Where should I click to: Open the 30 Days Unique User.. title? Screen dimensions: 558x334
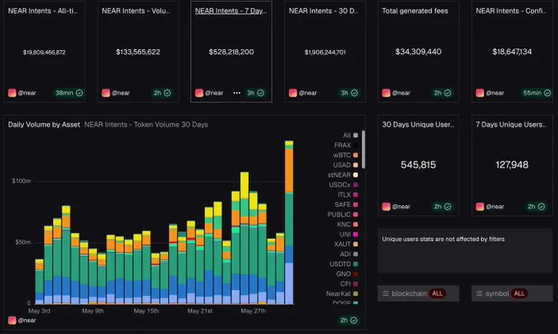[418, 125]
